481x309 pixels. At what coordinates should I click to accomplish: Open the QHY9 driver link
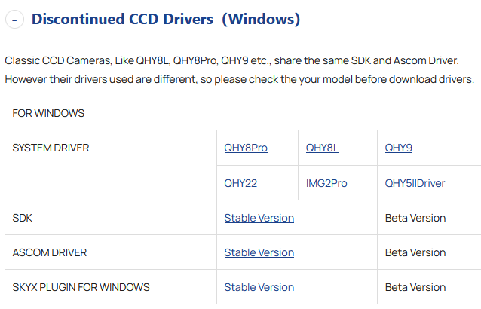point(399,148)
